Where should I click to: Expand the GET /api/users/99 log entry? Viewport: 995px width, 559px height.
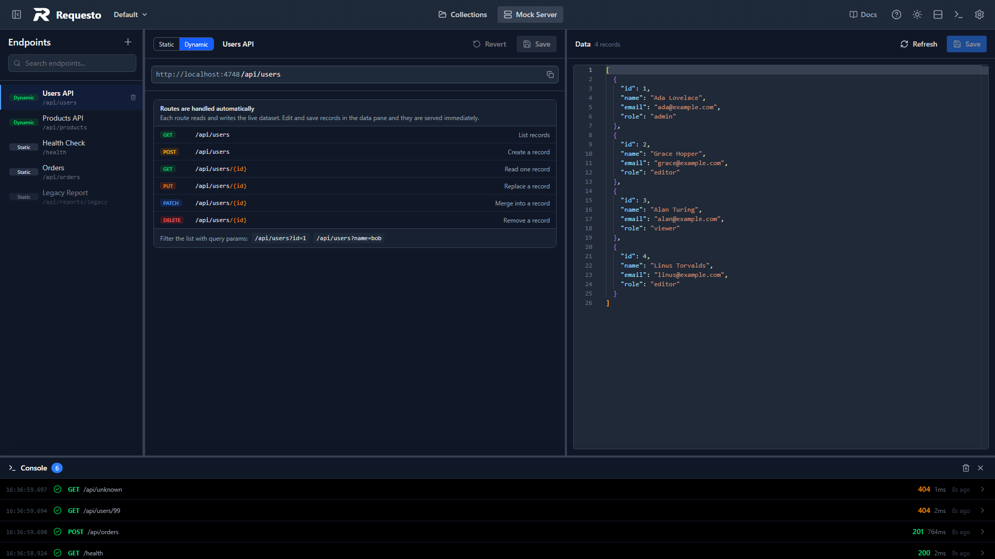point(497,510)
